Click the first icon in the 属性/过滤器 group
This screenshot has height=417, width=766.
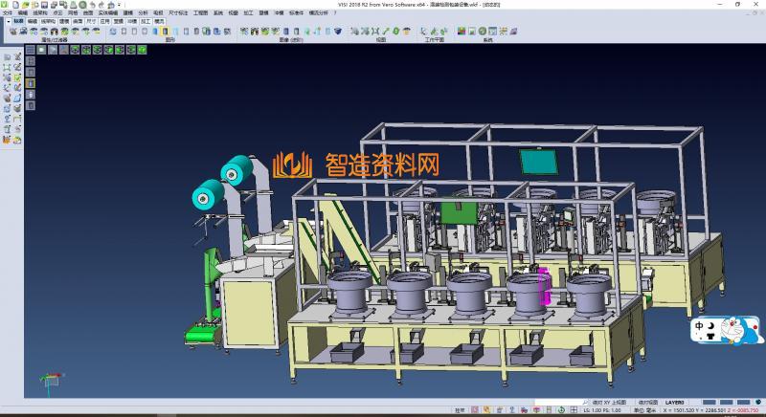coord(12,32)
